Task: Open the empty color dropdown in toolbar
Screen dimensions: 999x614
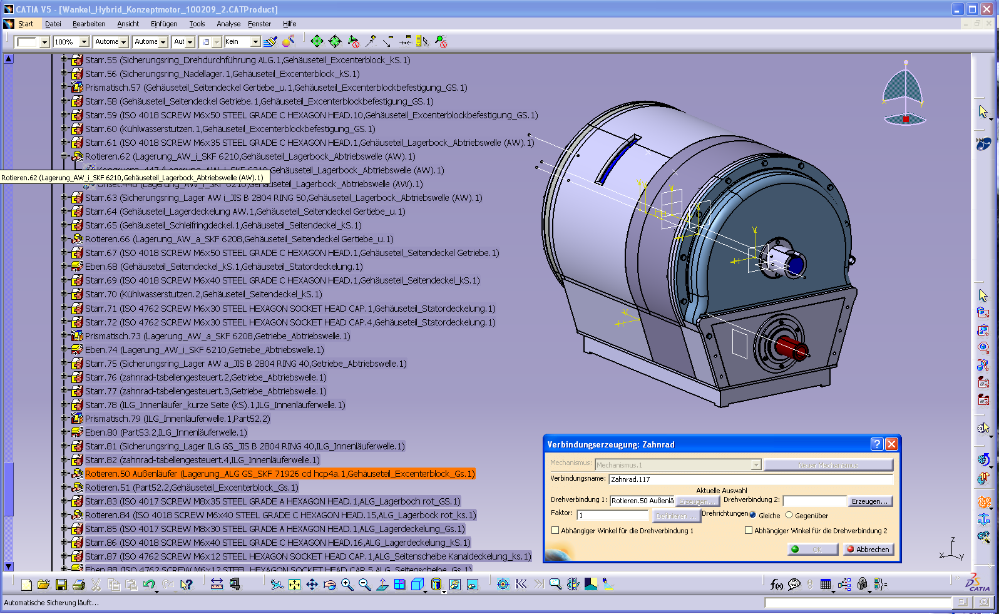Action: 44,42
